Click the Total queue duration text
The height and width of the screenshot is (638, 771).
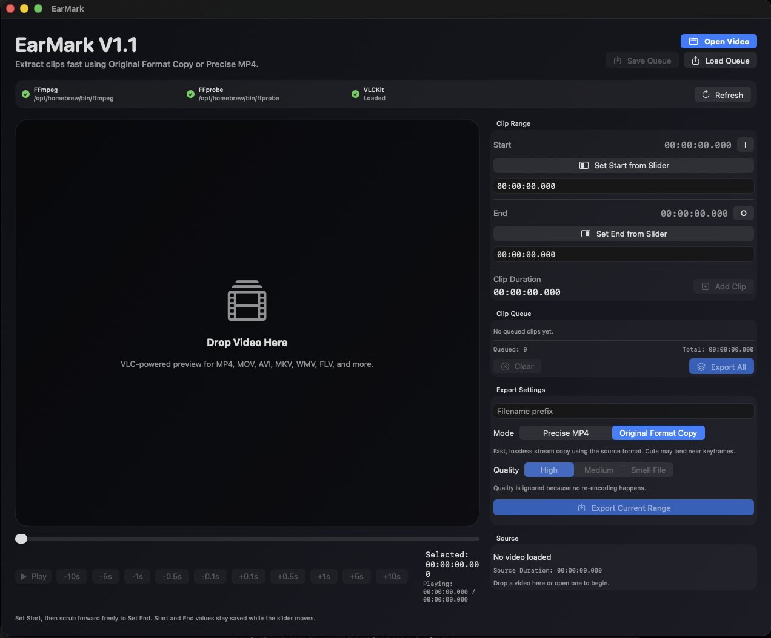pyautogui.click(x=718, y=349)
